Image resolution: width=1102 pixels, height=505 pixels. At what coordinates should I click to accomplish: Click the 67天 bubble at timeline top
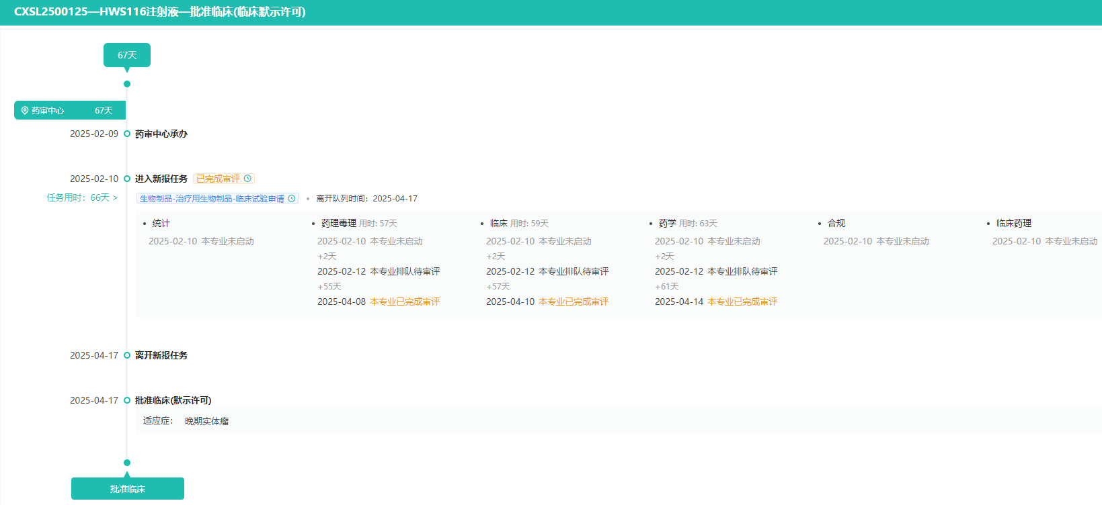[127, 55]
